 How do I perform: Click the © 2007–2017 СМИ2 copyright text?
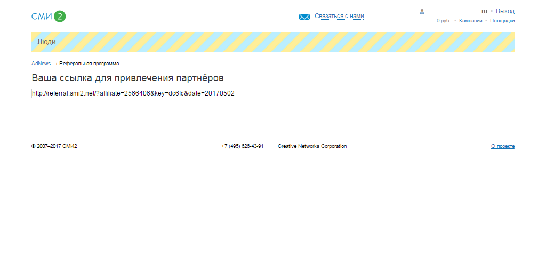54,146
